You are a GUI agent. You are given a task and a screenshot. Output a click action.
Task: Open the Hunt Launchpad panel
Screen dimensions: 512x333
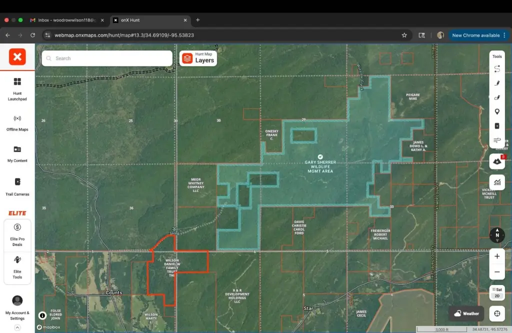pos(17,88)
